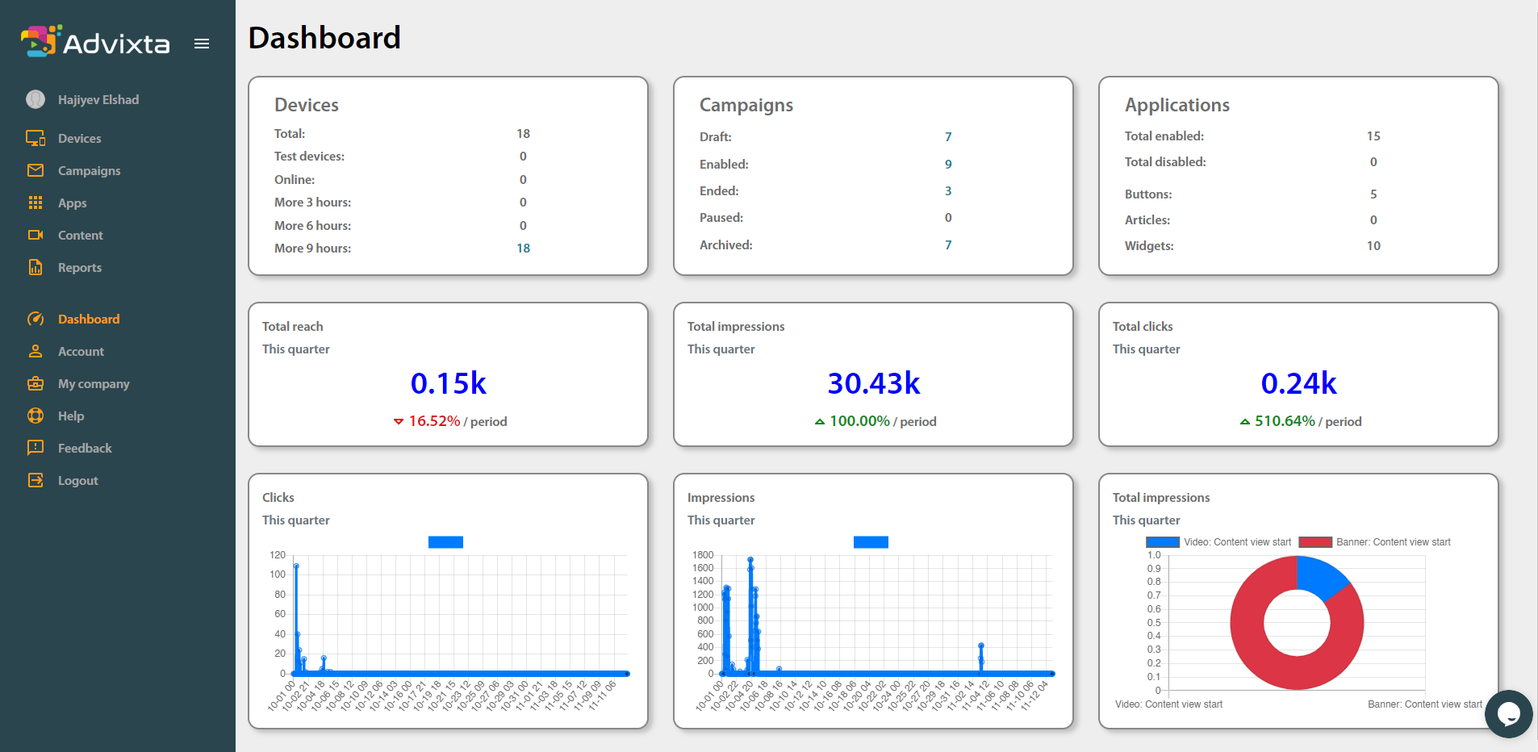Open the Feedback page link

(x=85, y=448)
